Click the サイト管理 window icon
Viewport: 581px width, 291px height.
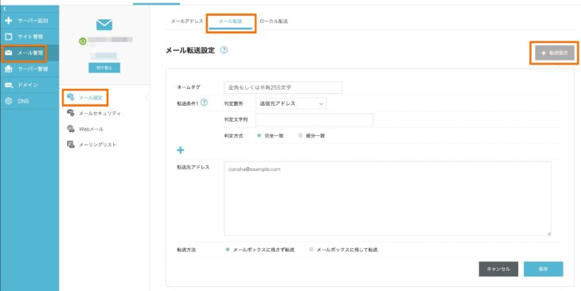click(9, 37)
